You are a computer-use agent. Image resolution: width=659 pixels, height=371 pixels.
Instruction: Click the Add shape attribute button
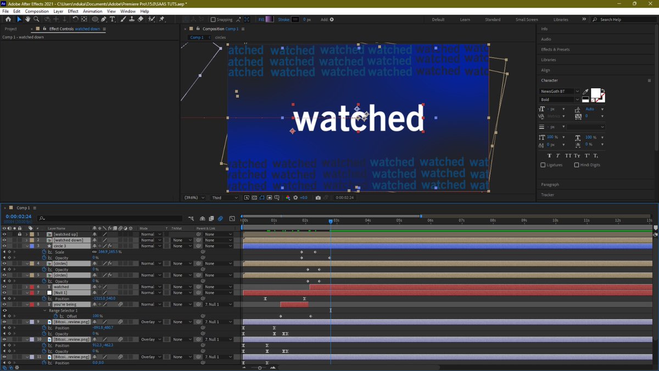pyautogui.click(x=331, y=19)
